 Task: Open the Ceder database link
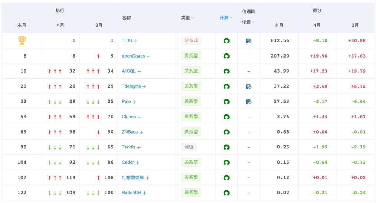tap(128, 163)
